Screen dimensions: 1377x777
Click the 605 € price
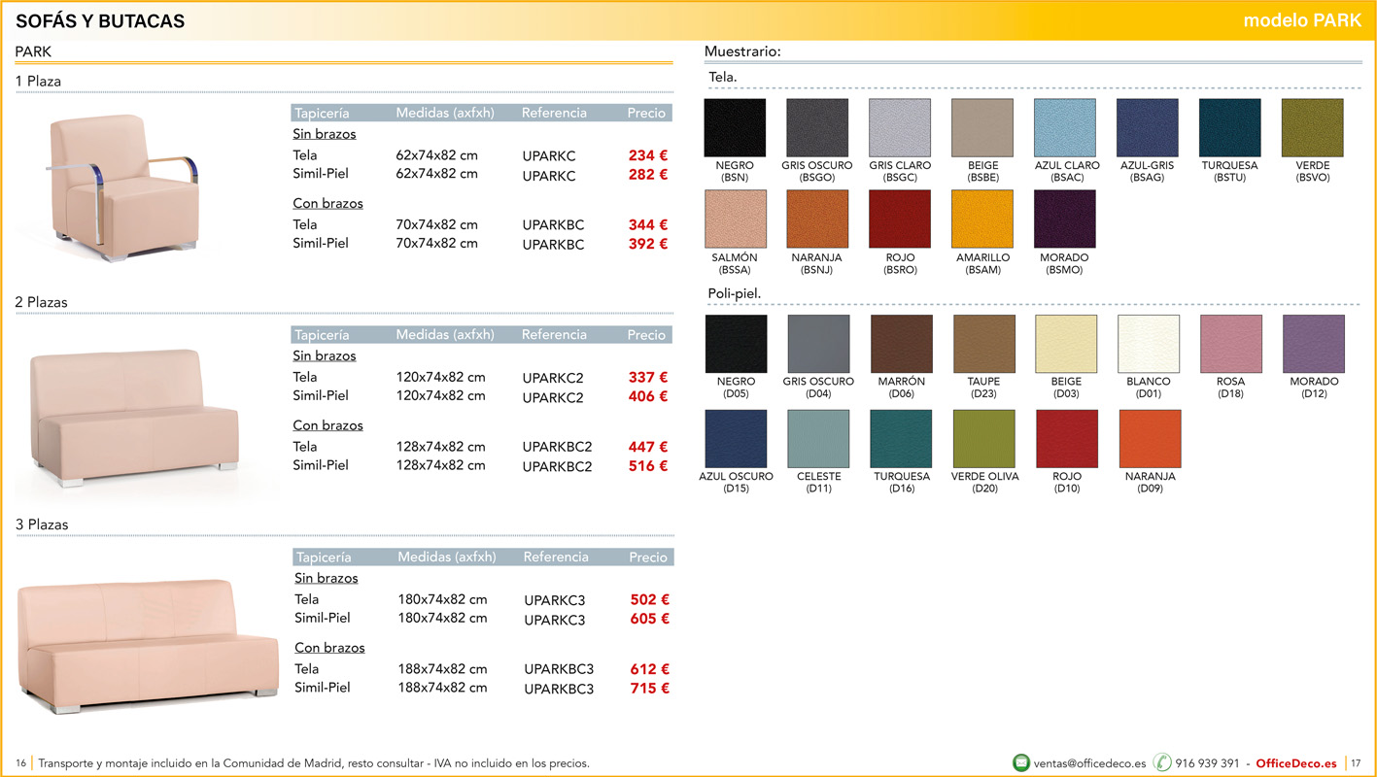(650, 619)
